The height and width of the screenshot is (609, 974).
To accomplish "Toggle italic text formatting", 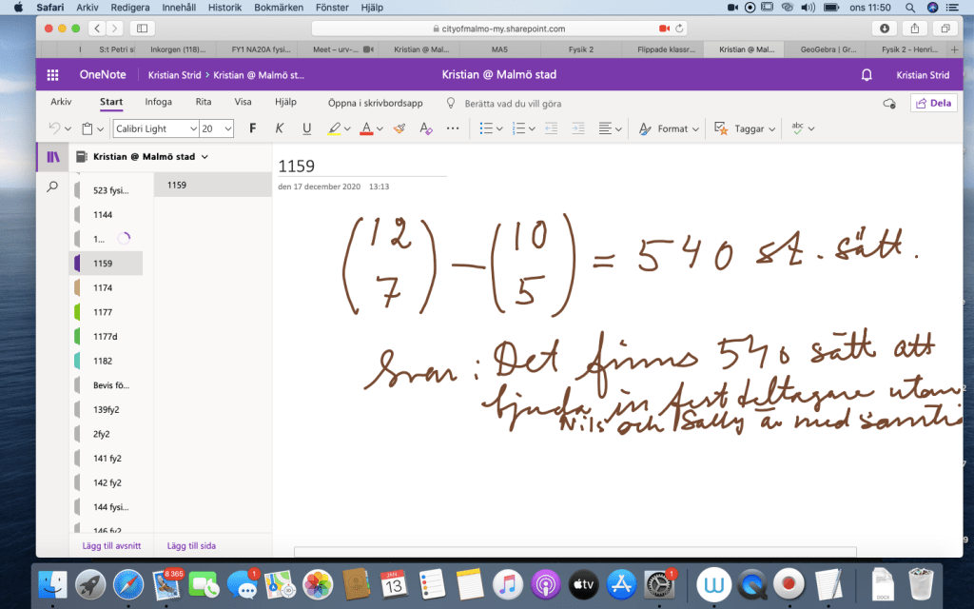I will coord(280,128).
